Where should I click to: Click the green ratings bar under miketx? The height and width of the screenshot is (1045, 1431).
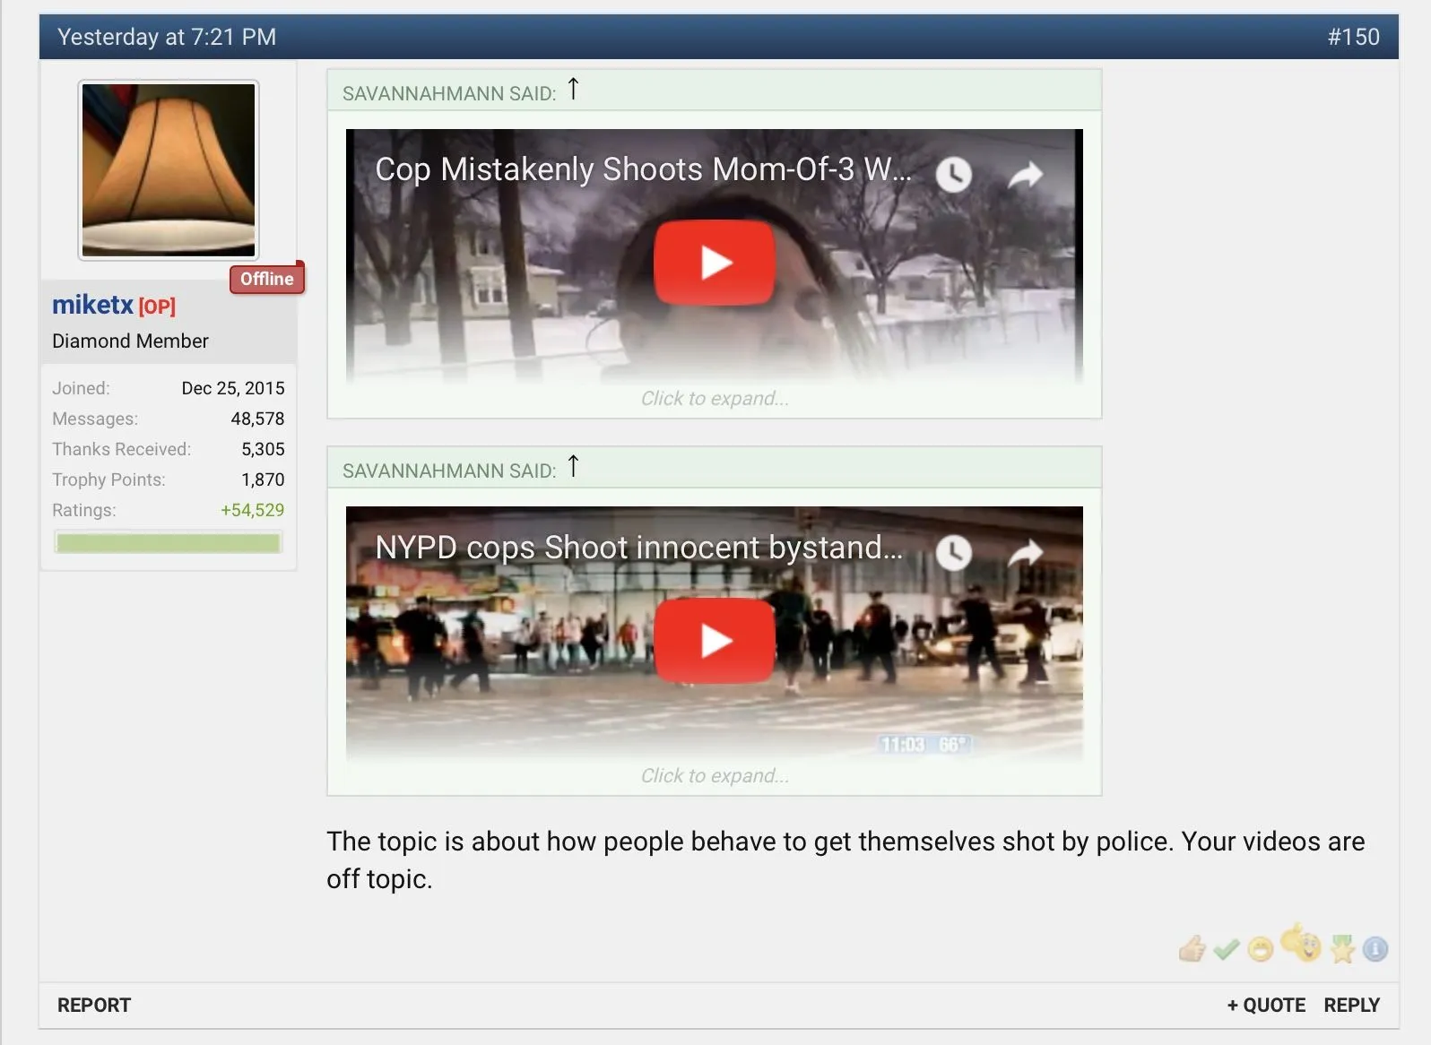[169, 542]
